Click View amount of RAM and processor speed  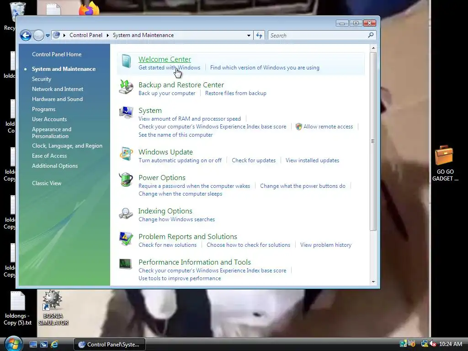click(x=190, y=119)
